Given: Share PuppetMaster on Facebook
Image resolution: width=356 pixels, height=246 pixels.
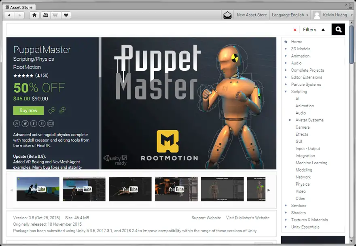Looking at the screenshot, I should [x=34, y=123].
